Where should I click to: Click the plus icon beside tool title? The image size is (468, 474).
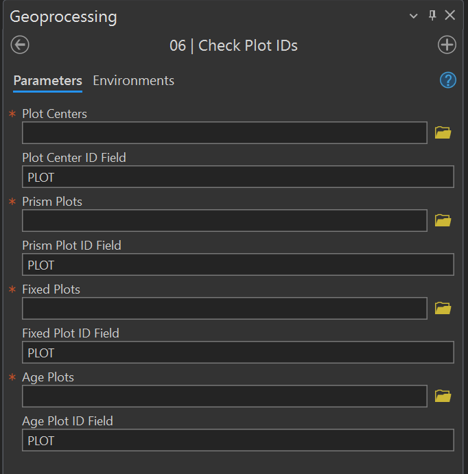447,45
